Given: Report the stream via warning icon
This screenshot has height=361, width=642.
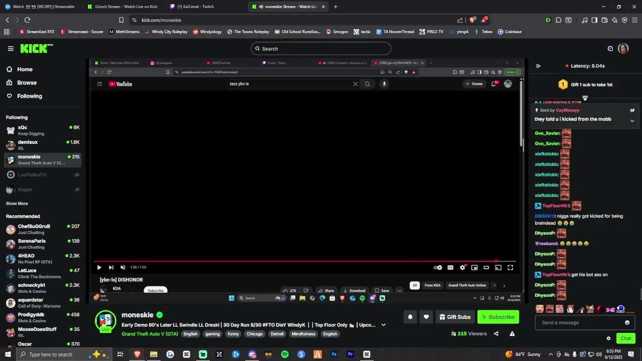Looking at the screenshot, I should (x=512, y=334).
